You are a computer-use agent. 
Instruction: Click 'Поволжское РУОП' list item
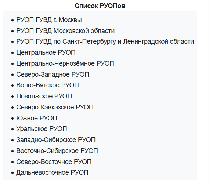(x=44, y=96)
